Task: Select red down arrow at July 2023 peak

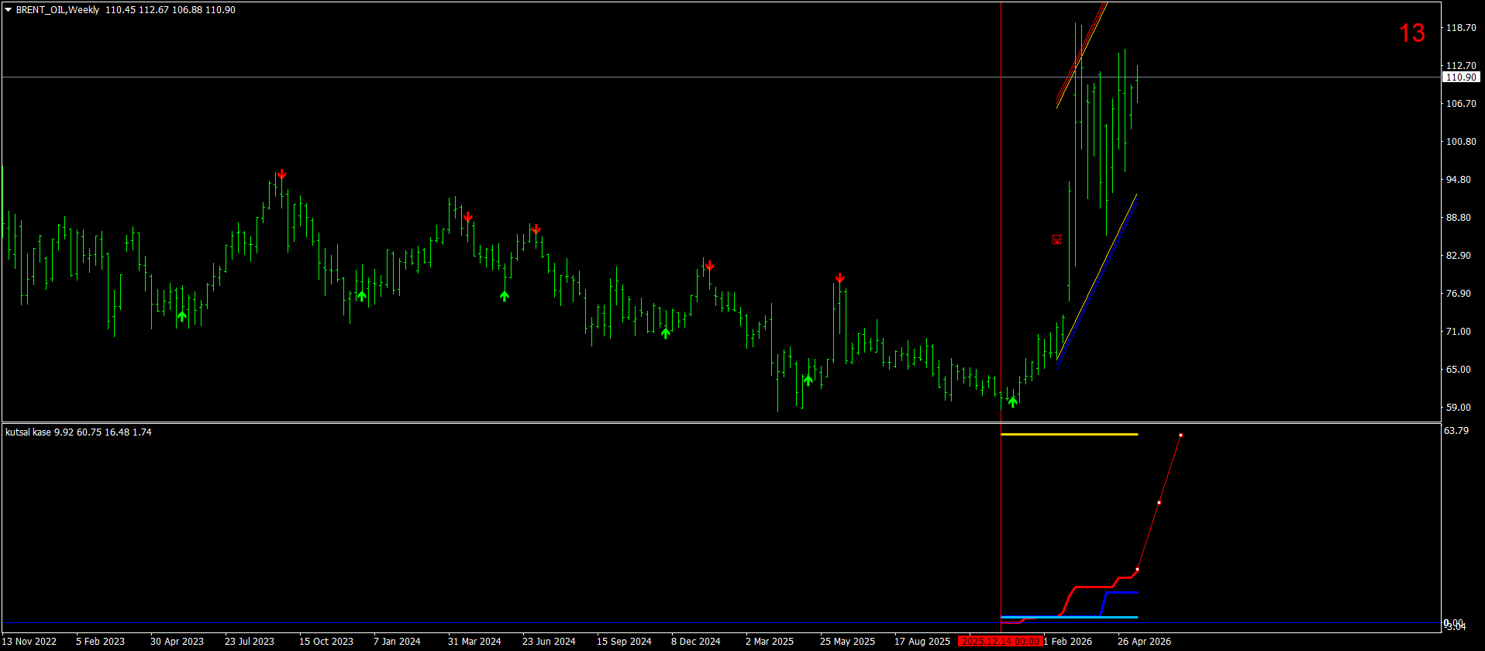Action: click(282, 174)
